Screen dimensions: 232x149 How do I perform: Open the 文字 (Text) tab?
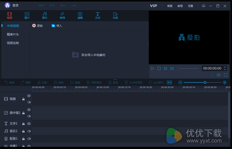(x=97, y=15)
